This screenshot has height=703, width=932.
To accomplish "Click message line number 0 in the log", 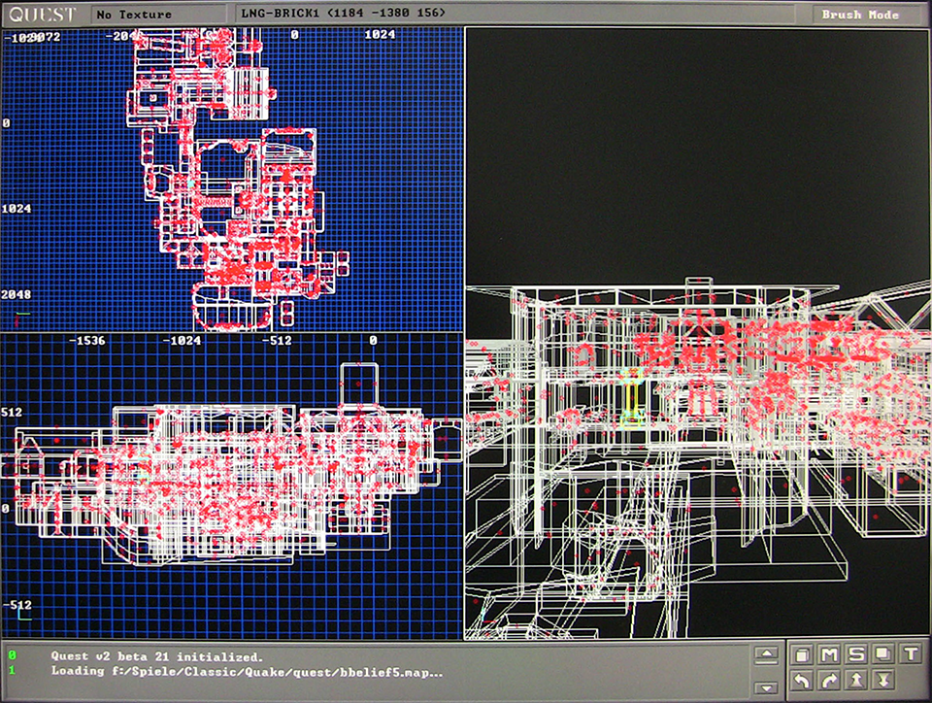I will point(12,655).
